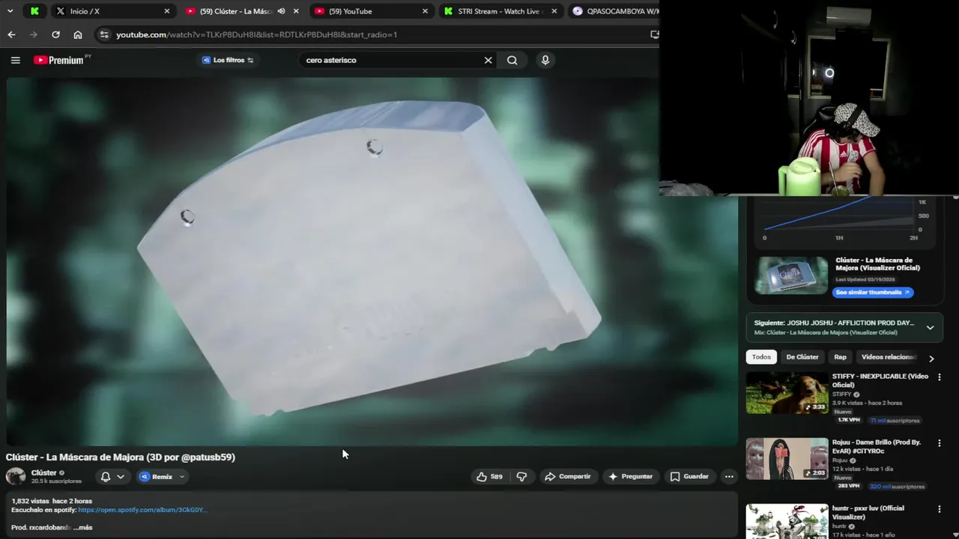Open more actions ellipsis menu
The image size is (959, 539).
(x=729, y=476)
